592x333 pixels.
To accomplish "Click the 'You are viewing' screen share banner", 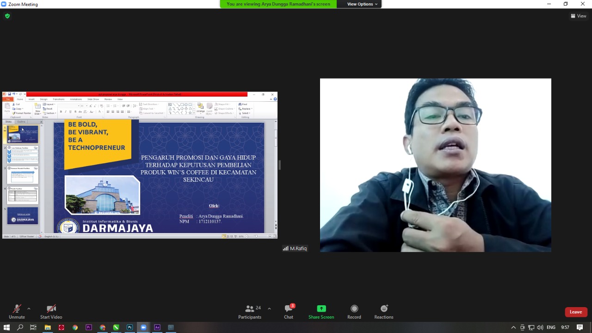I will (278, 4).
